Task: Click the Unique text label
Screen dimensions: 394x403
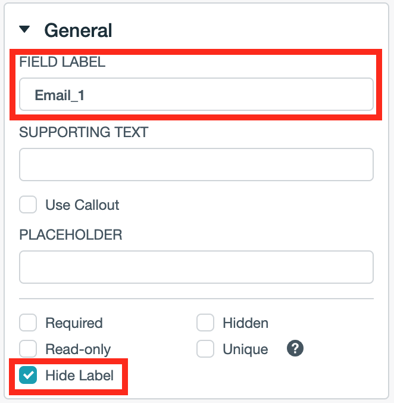Action: pos(245,349)
